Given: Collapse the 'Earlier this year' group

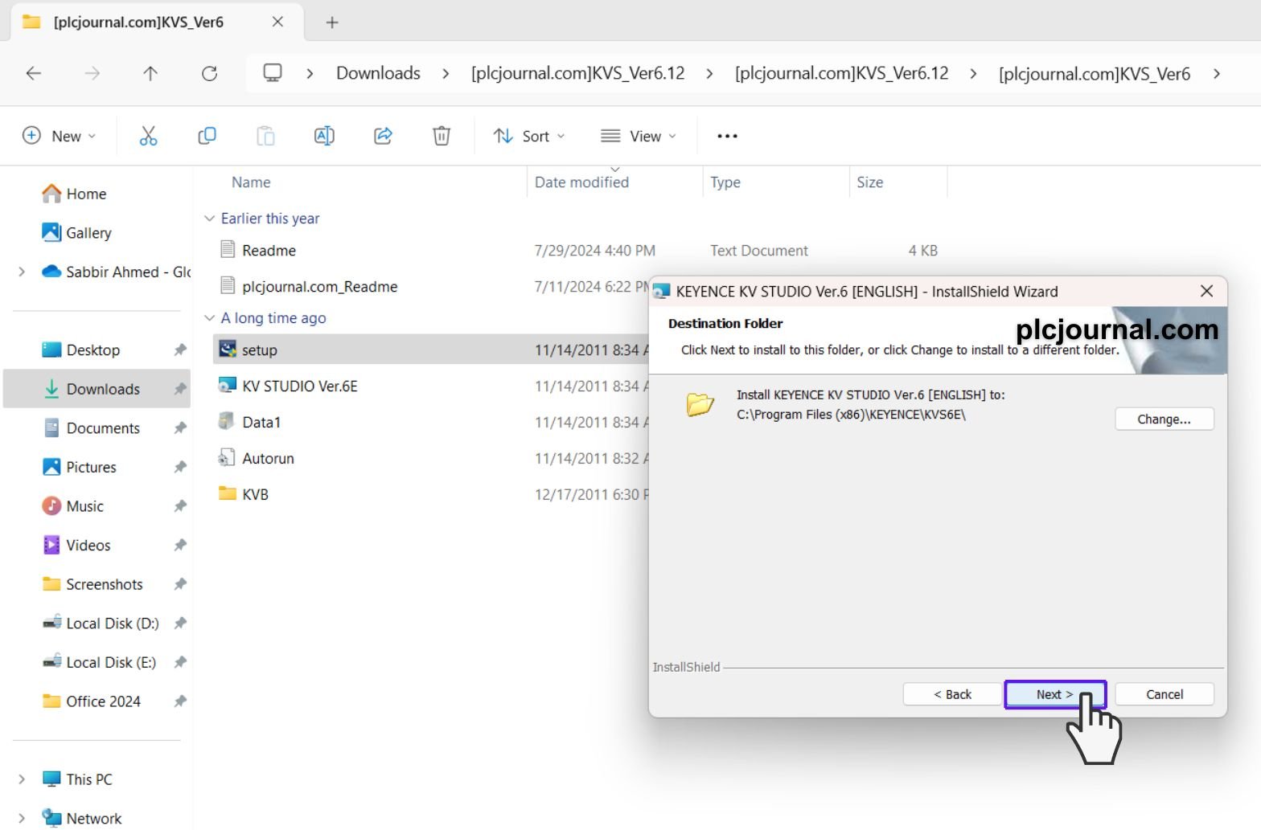Looking at the screenshot, I should point(210,219).
